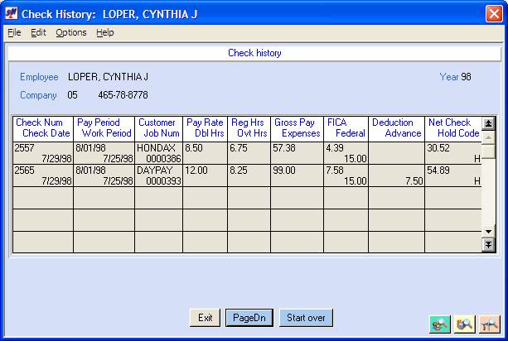Click the scroll up arrow of the grid
This screenshot has width=508, height=341.
click(x=488, y=137)
